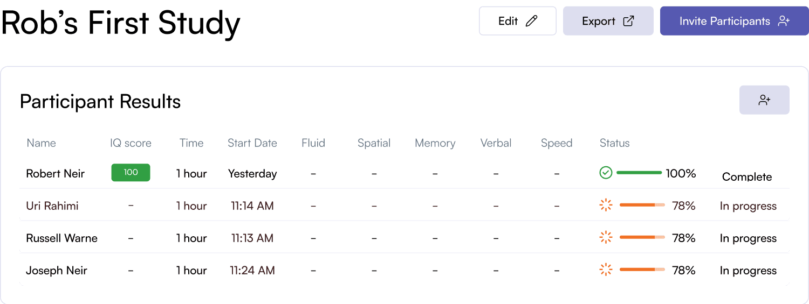Open the Invite Participants button

pos(734,21)
